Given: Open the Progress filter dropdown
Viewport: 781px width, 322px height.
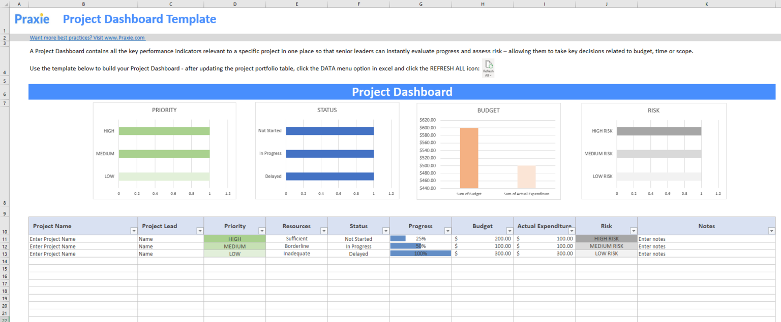Looking at the screenshot, I should (x=447, y=230).
